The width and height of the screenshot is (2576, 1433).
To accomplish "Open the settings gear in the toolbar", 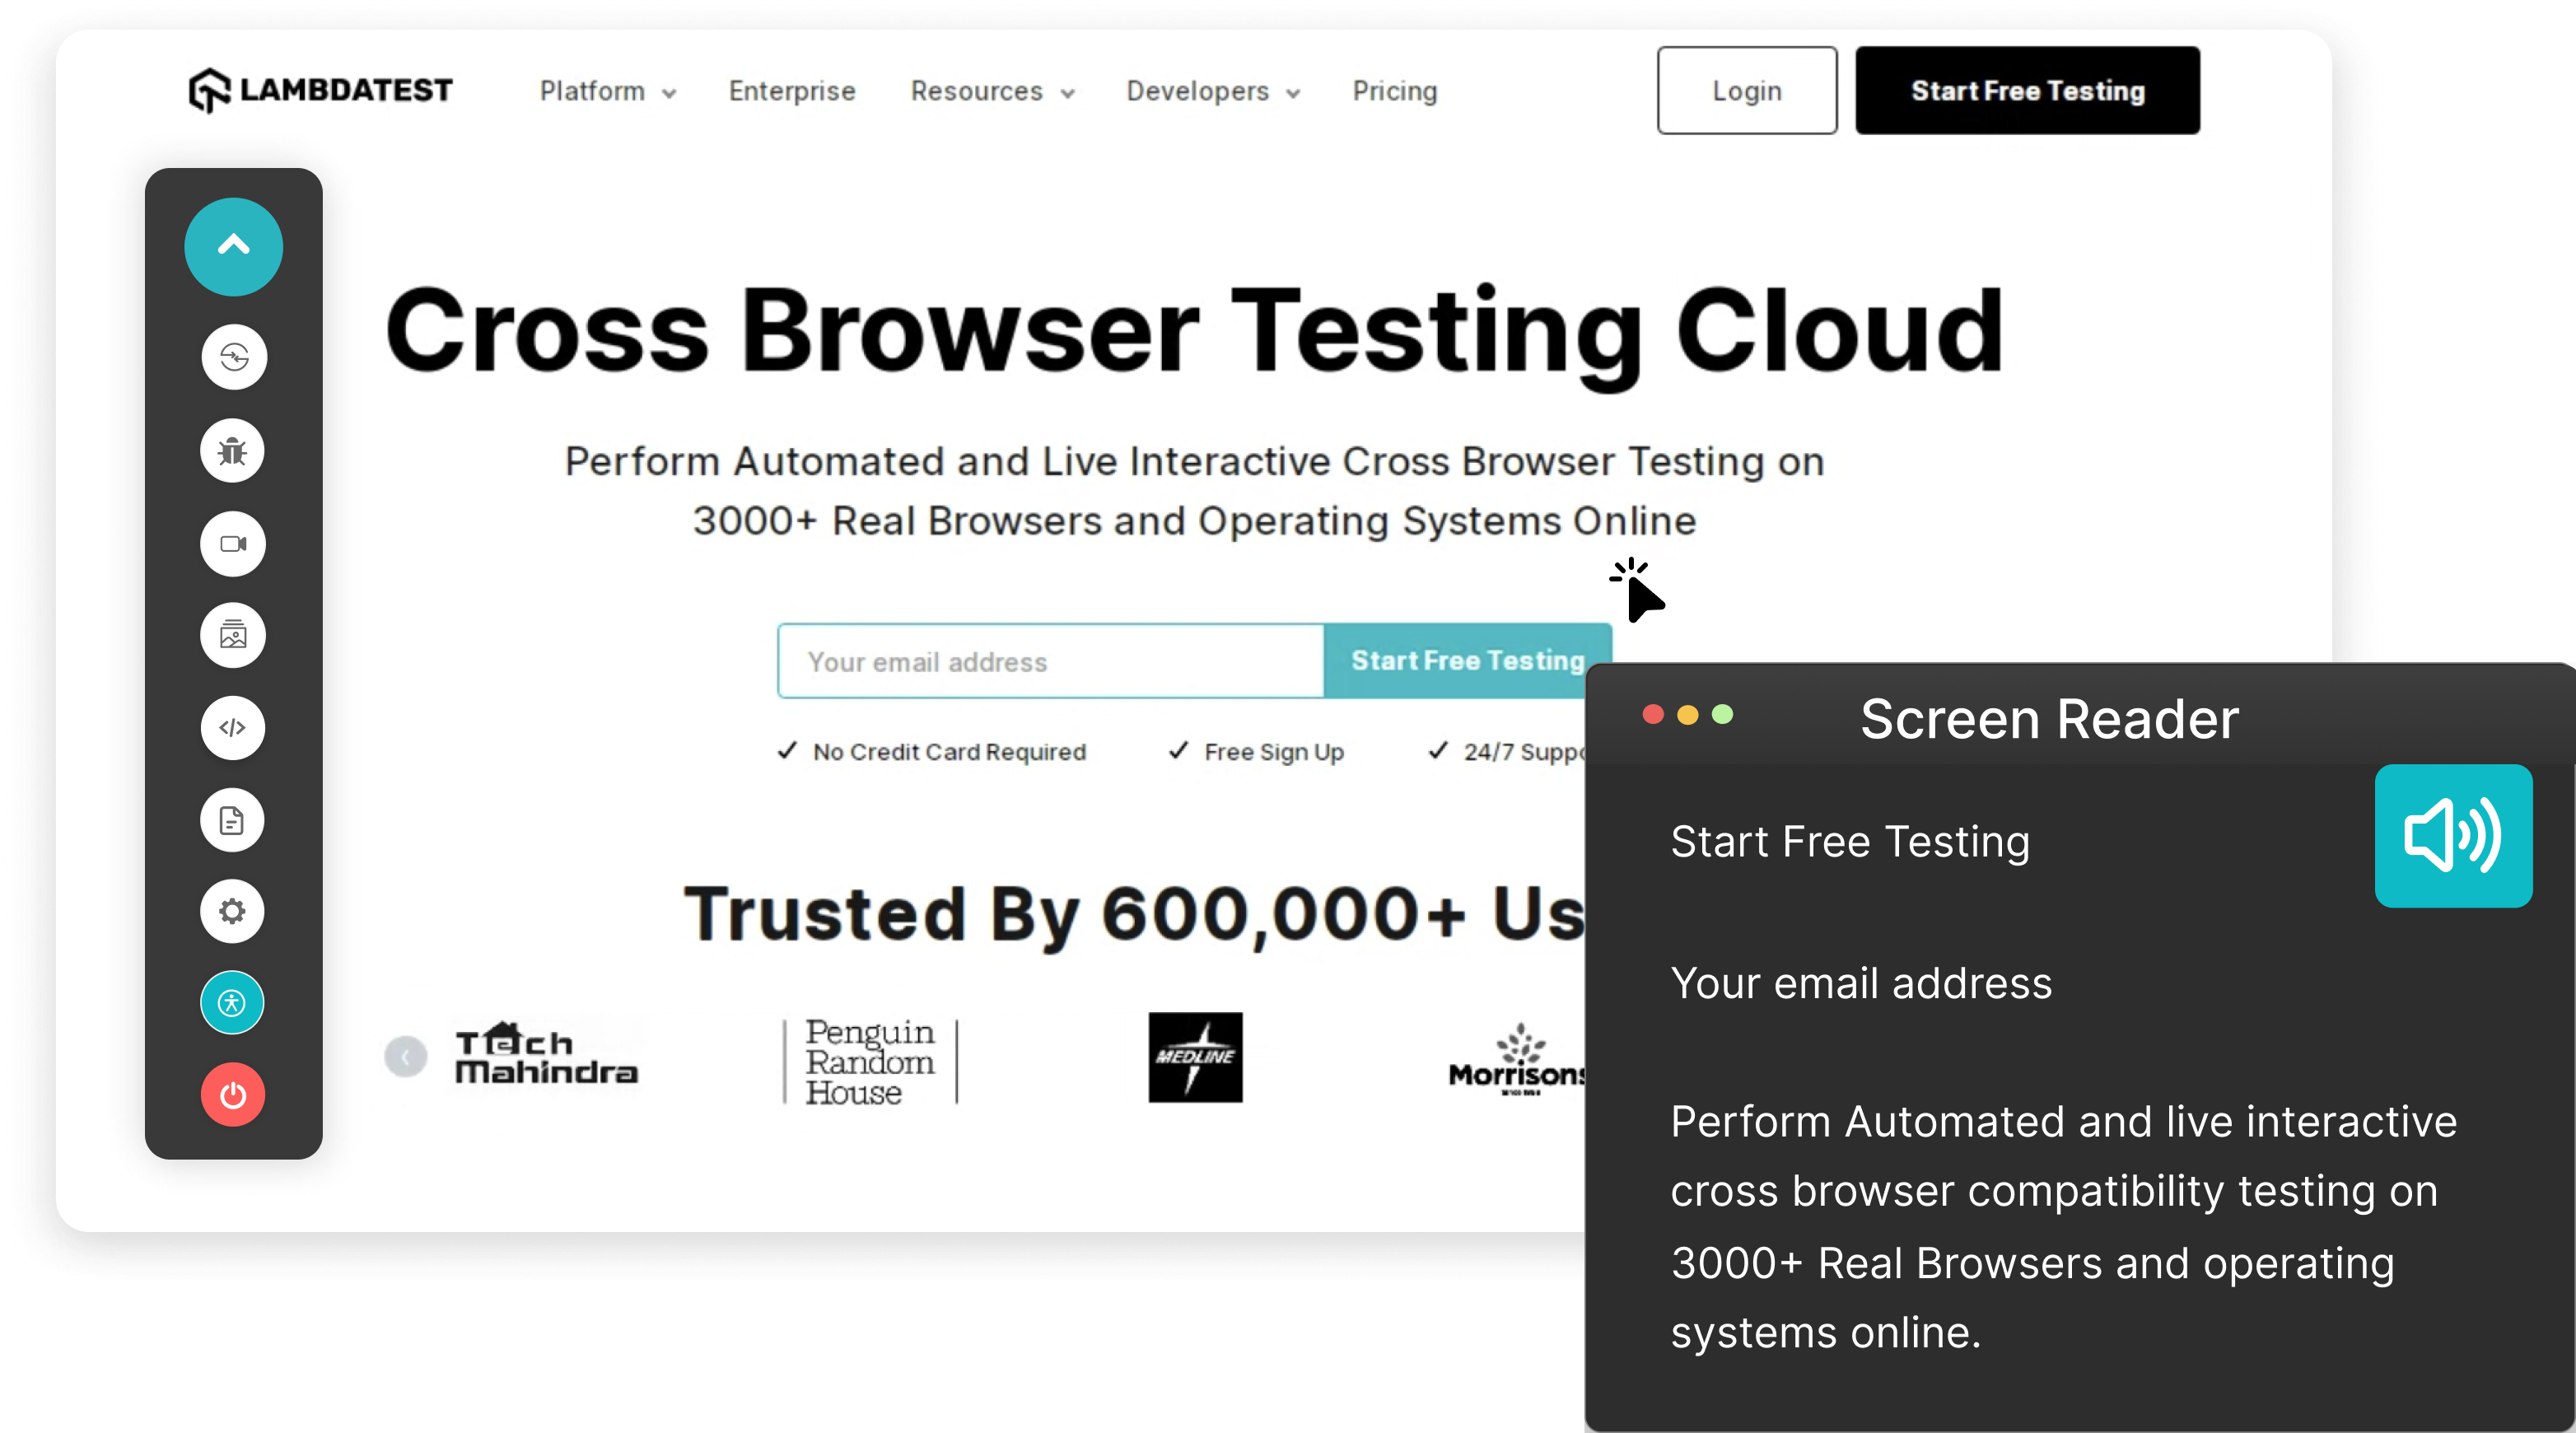I will click(x=233, y=911).
